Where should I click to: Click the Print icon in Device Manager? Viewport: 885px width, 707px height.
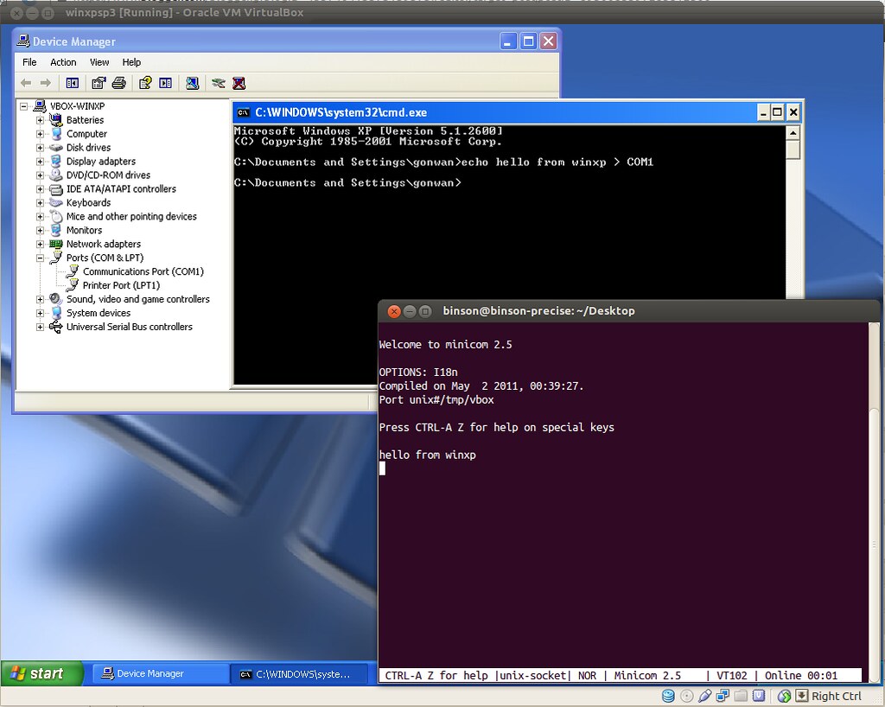coord(120,83)
